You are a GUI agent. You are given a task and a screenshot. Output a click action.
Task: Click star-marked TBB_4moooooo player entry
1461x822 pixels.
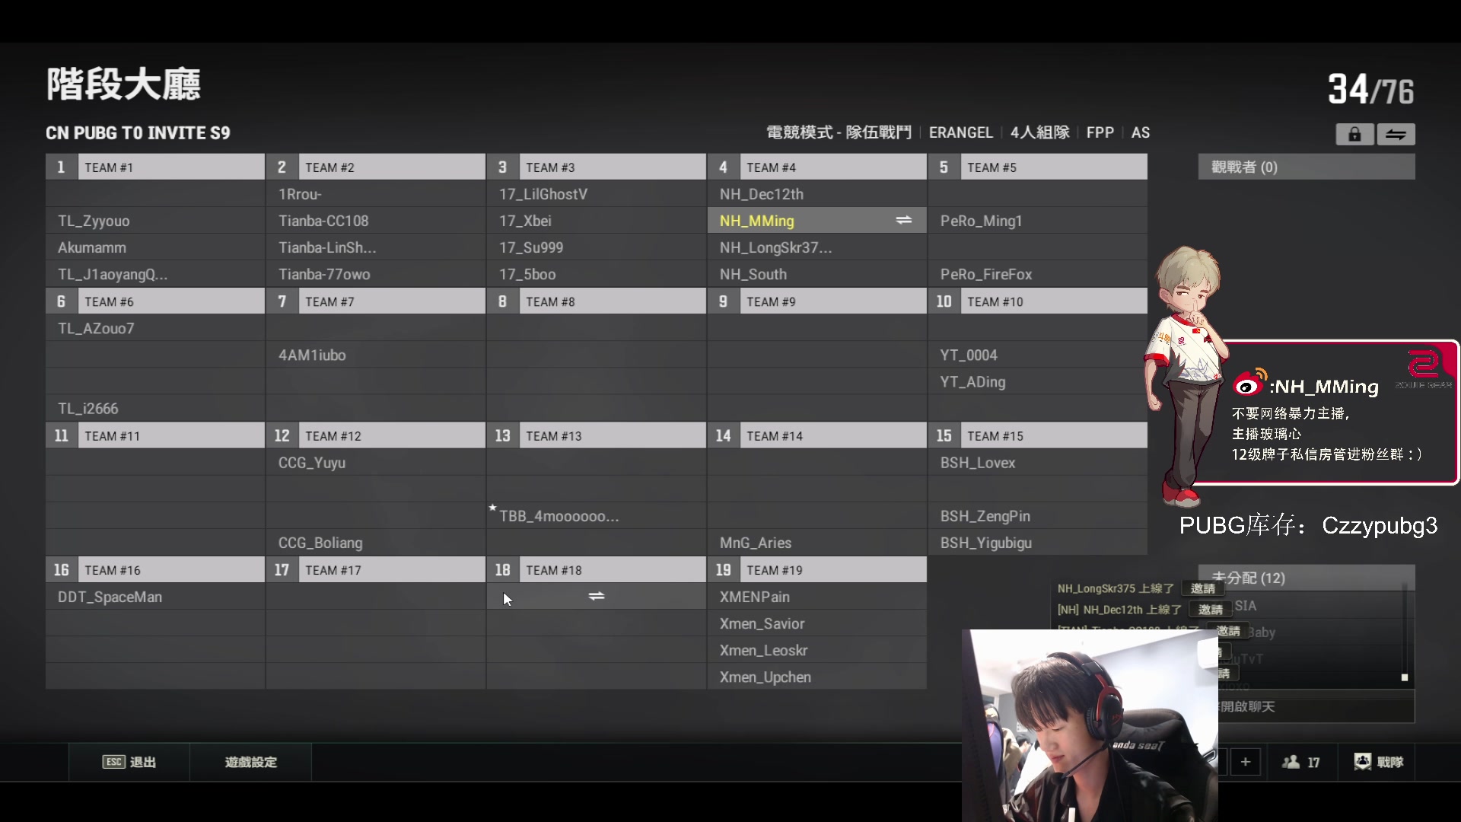tap(559, 516)
